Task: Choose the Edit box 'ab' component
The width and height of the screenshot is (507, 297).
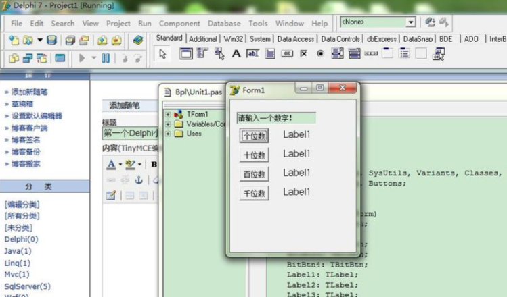Action: 252,54
